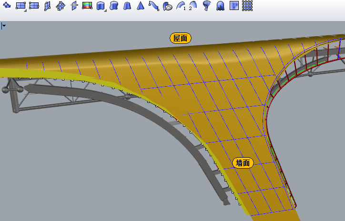345x221 pixels.
Task: Select the cutting plane tool
Action: point(74,6)
